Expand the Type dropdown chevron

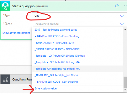[x=122, y=16]
